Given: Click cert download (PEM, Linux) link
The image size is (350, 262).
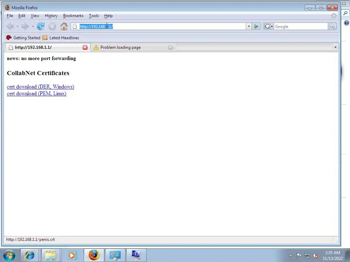Looking at the screenshot, I should [x=37, y=93].
